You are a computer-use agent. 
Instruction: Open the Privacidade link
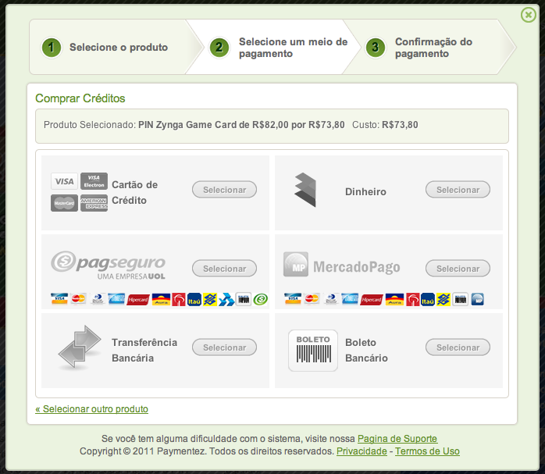[x=362, y=451]
